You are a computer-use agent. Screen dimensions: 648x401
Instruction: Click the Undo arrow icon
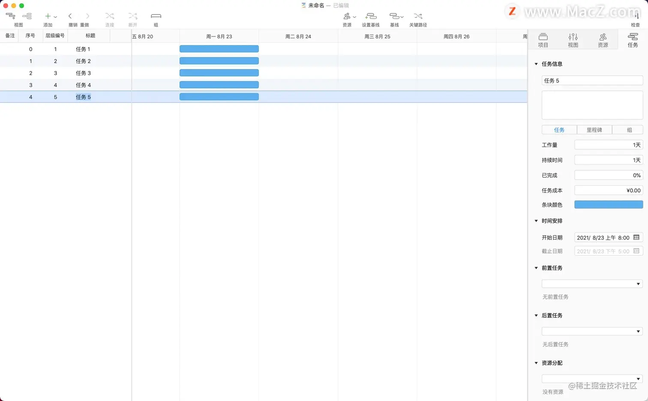(x=70, y=16)
